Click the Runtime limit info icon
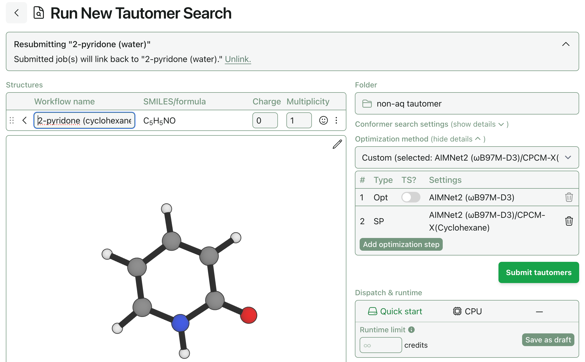Image resolution: width=585 pixels, height=362 pixels. [411, 330]
